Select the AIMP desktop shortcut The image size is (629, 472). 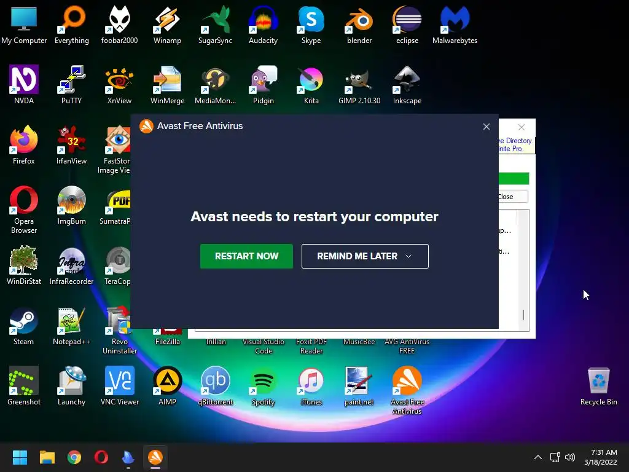coord(167,386)
